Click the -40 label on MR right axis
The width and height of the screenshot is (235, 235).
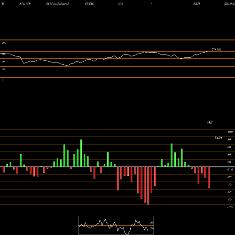click(229, 185)
